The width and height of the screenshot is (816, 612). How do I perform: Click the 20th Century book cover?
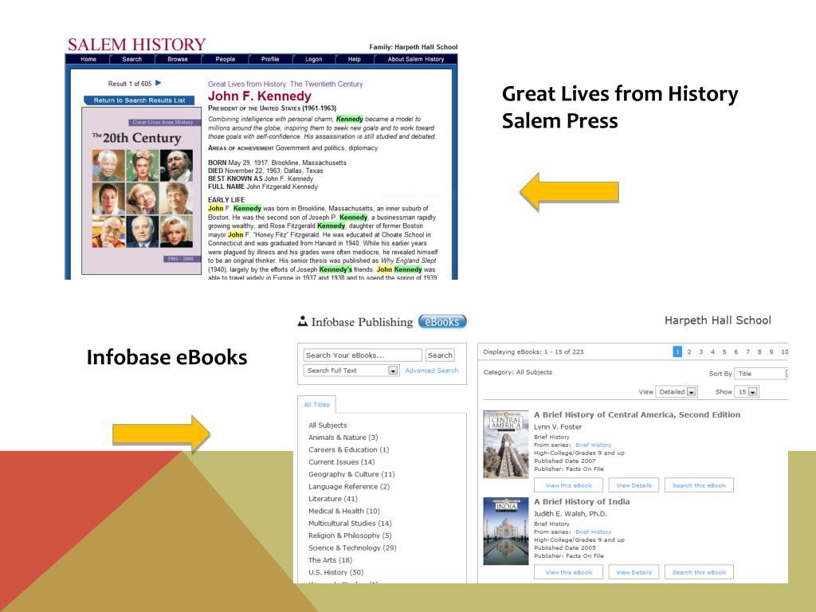(x=142, y=191)
